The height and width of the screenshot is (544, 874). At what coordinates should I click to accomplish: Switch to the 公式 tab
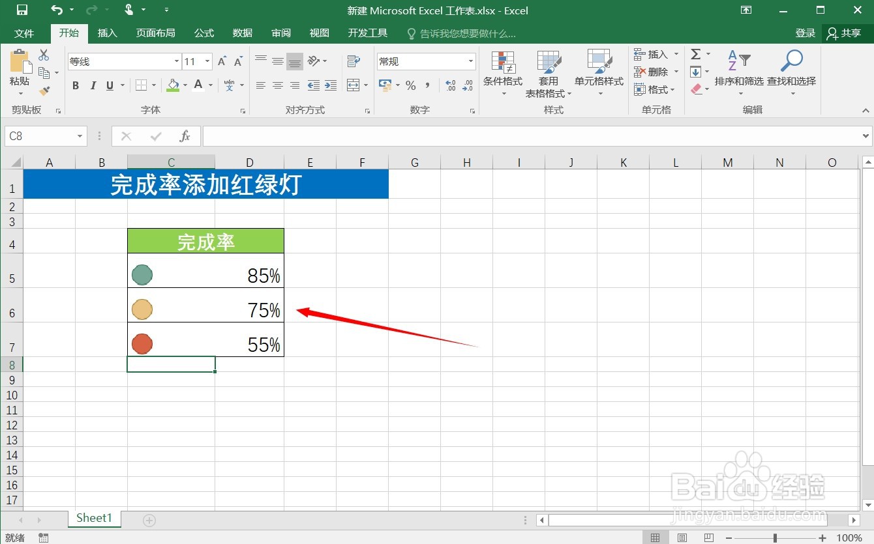pos(204,33)
